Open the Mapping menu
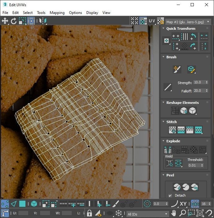 pyautogui.click(x=57, y=13)
